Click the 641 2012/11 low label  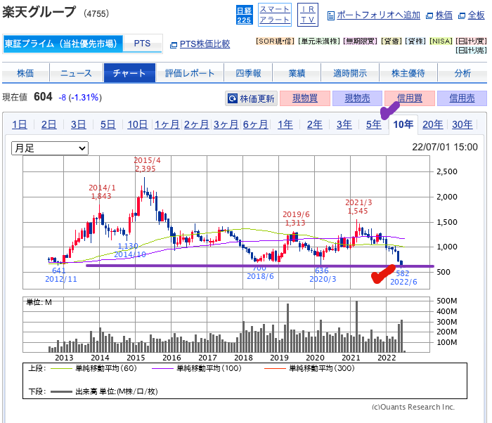(x=61, y=275)
